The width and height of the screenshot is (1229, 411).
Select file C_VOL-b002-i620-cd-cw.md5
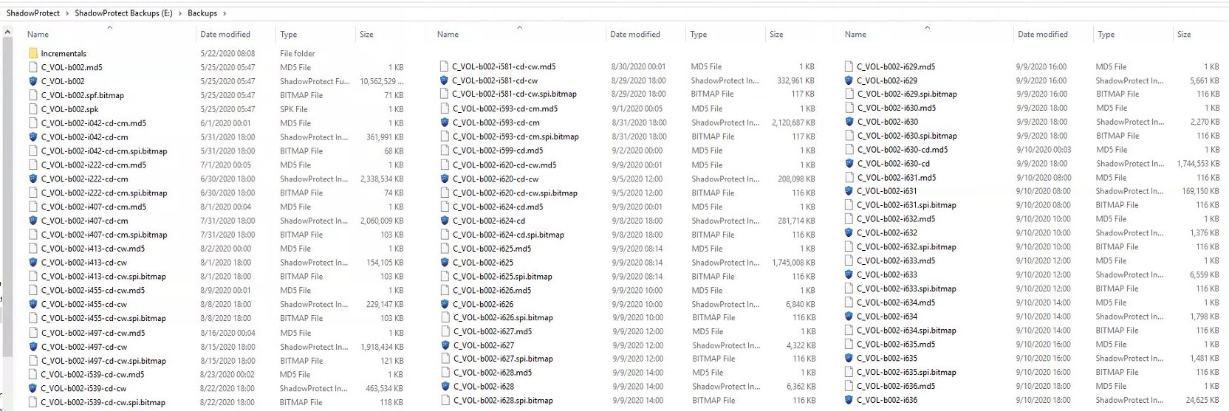tap(504, 165)
